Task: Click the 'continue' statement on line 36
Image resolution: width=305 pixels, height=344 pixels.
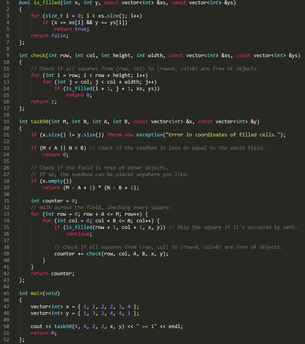Action: coord(79,234)
